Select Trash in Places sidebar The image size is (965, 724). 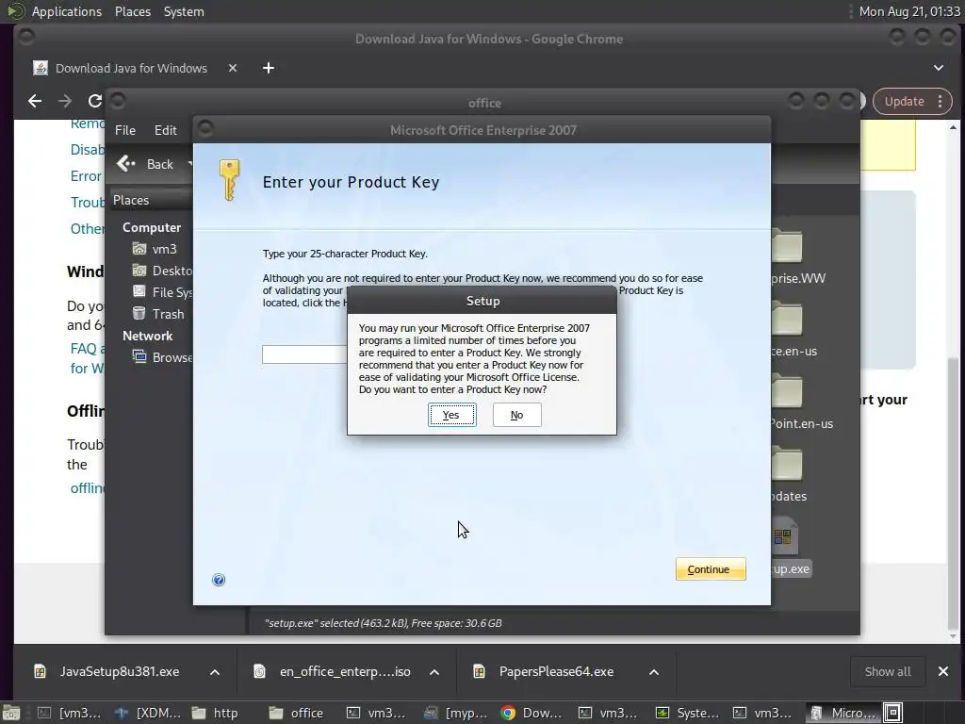158,314
